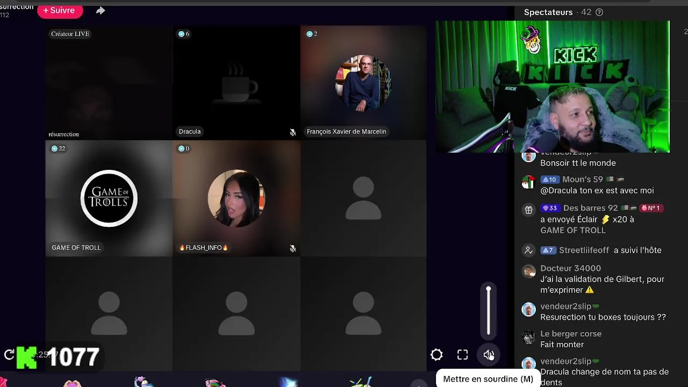Click the coin count 0 on FLASH_INFO
688x387 pixels.
tap(184, 148)
